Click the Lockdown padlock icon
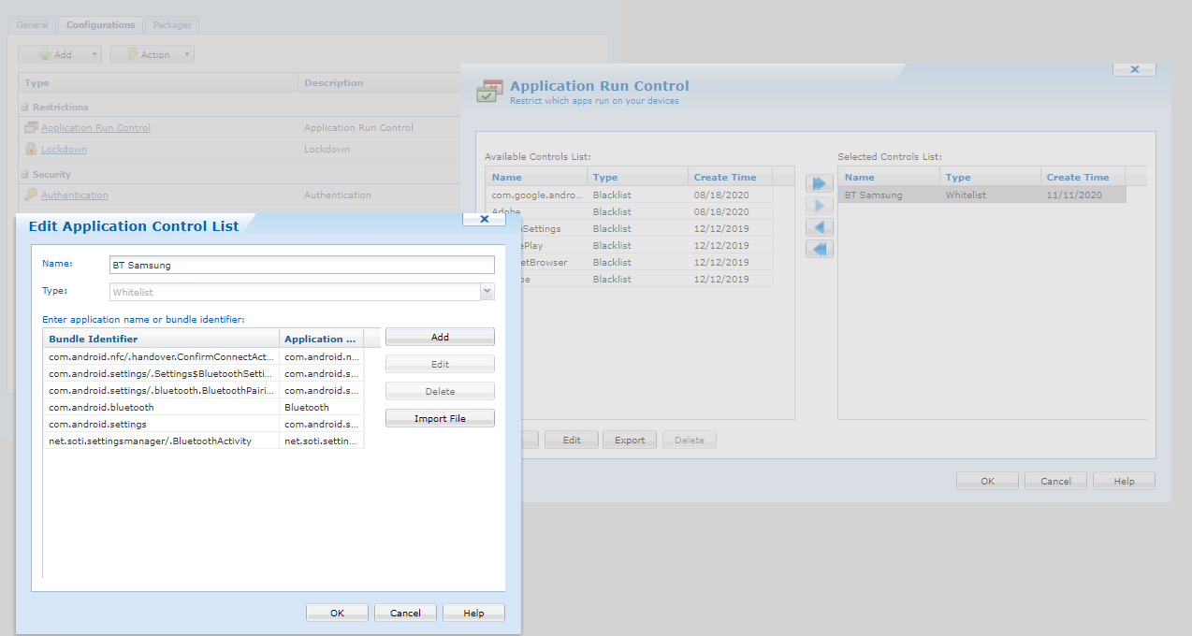Image resolution: width=1192 pixels, height=636 pixels. (31, 150)
